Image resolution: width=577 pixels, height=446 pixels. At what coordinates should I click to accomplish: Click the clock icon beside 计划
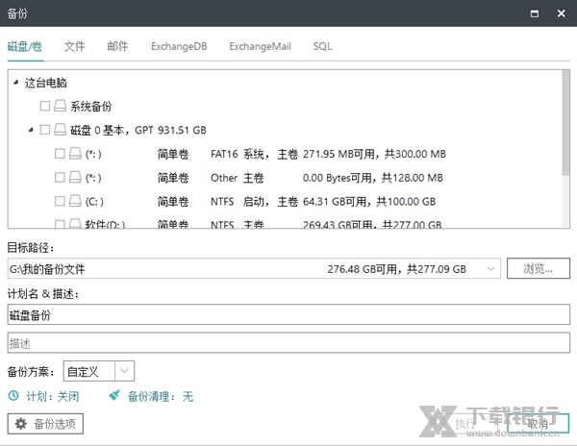13,396
